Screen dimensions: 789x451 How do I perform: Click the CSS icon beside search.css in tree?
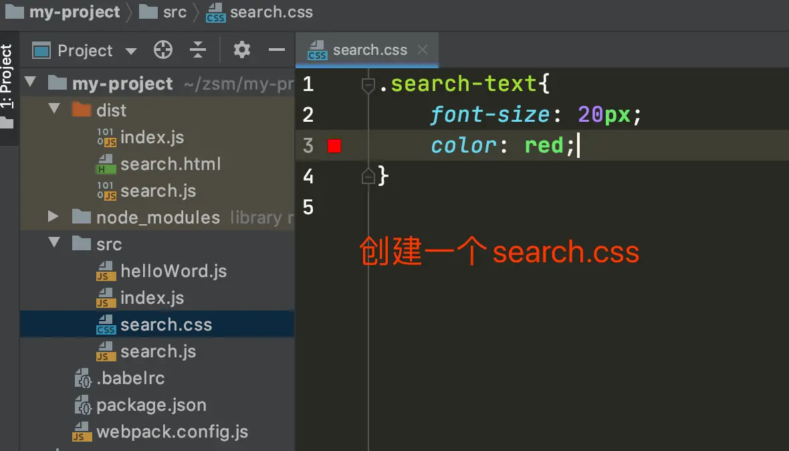pos(106,325)
